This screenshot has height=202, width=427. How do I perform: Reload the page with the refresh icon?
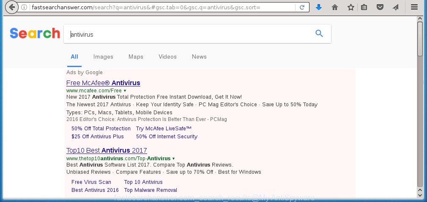point(302,7)
